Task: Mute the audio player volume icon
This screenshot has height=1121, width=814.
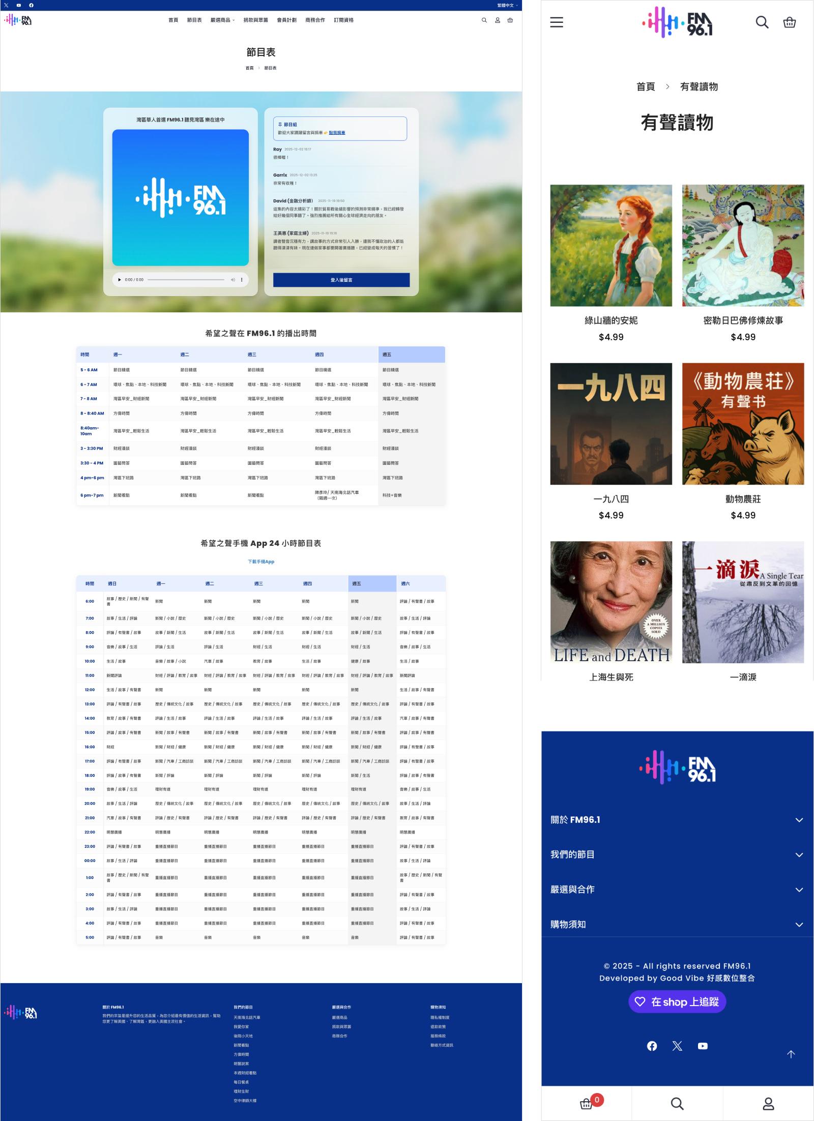Action: coord(233,280)
